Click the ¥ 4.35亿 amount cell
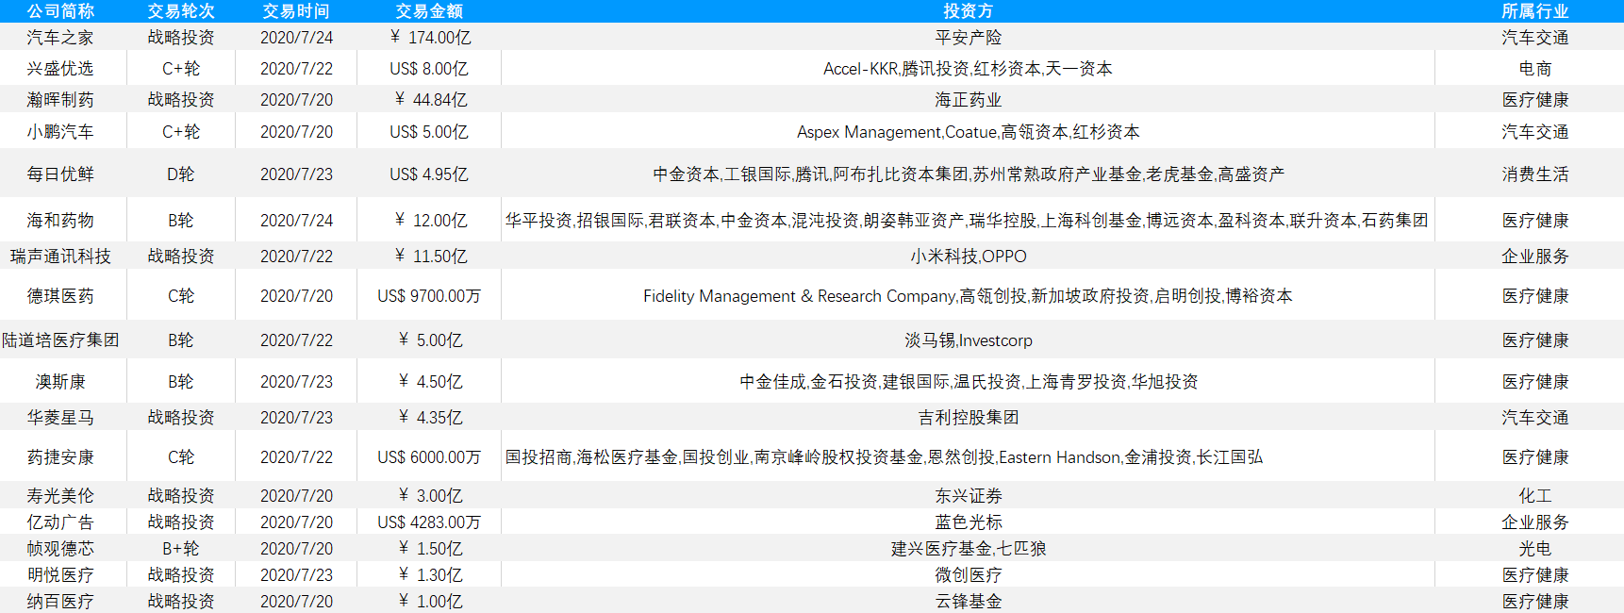The image size is (1624, 613). [x=429, y=418]
